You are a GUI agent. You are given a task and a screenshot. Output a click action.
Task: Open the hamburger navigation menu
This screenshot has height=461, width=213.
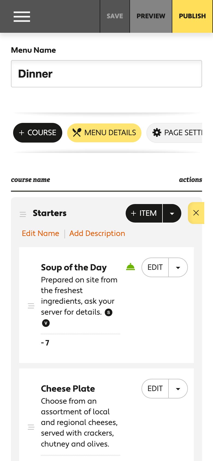[x=22, y=16]
